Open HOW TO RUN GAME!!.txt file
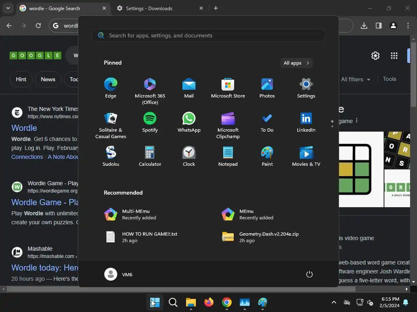 tap(141, 237)
